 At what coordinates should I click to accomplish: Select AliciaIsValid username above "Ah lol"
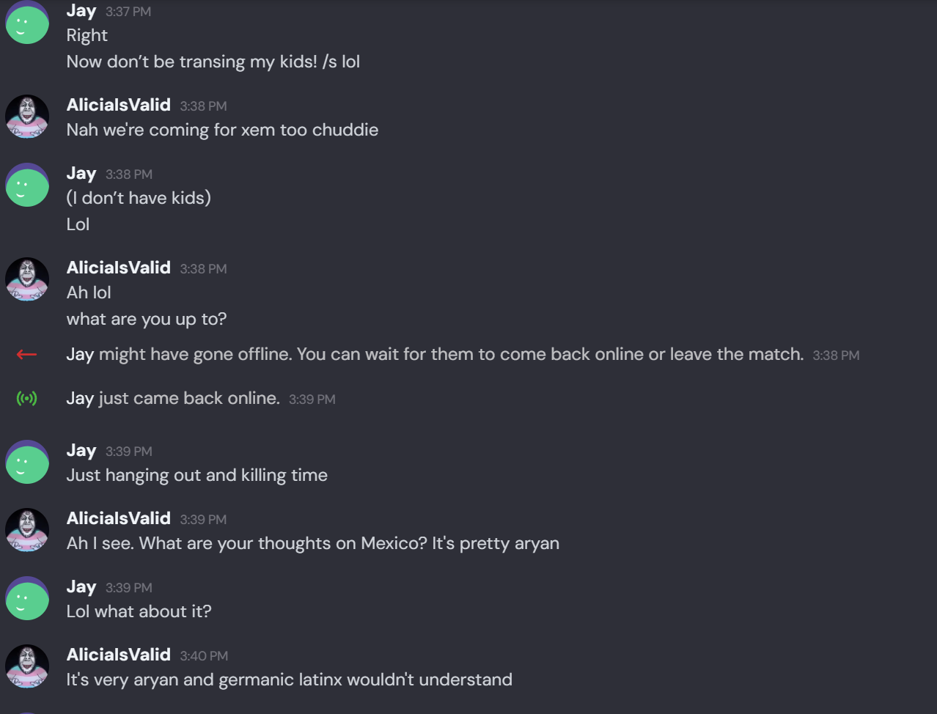tap(119, 268)
